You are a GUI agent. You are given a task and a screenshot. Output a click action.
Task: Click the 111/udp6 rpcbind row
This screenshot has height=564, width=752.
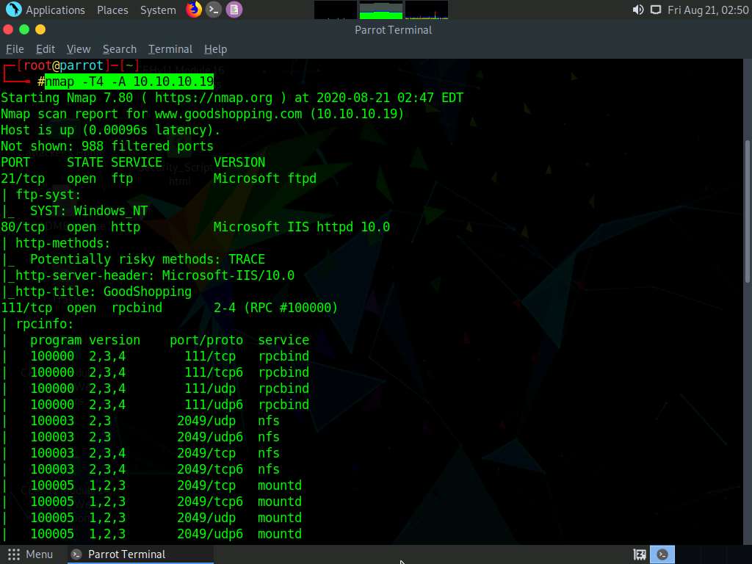click(170, 405)
